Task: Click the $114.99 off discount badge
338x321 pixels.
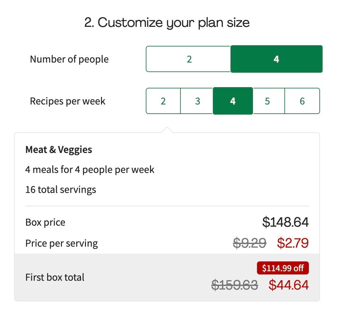Action: point(283,268)
